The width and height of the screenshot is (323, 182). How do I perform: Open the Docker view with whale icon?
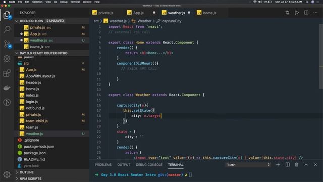coord(7,87)
